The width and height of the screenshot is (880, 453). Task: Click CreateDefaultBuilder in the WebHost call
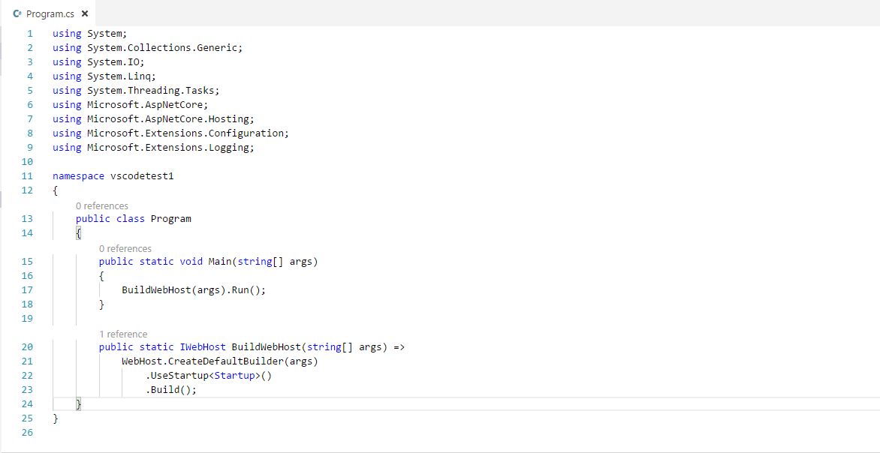coord(225,361)
